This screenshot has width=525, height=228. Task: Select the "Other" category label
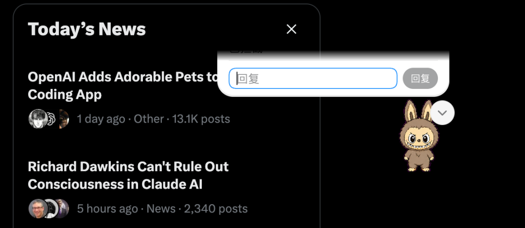149,119
